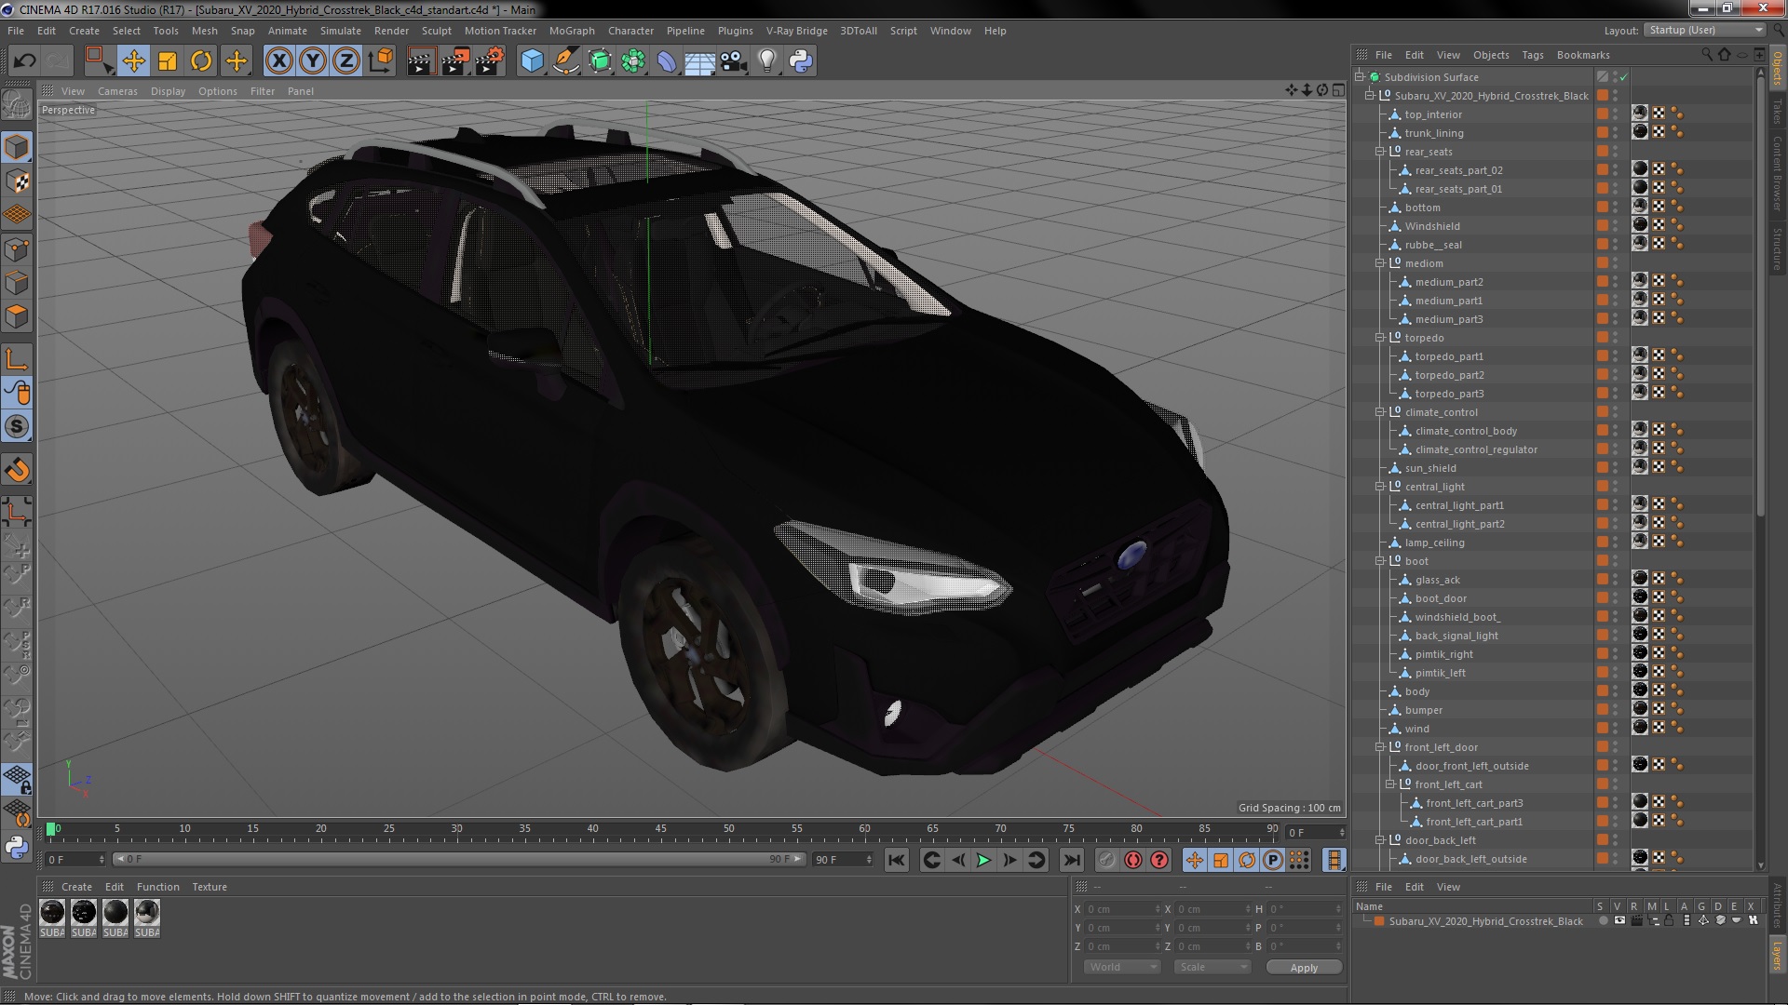The width and height of the screenshot is (1788, 1005).
Task: Select the Move tool in top toolbar
Action: [x=133, y=61]
